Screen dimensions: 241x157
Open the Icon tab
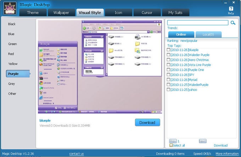pyautogui.click(x=118, y=12)
